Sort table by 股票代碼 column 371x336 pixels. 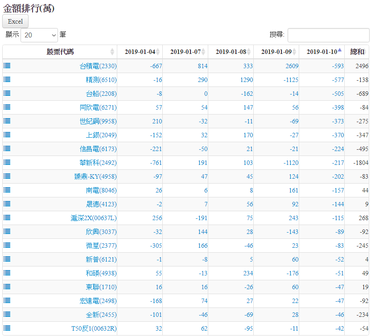60,52
